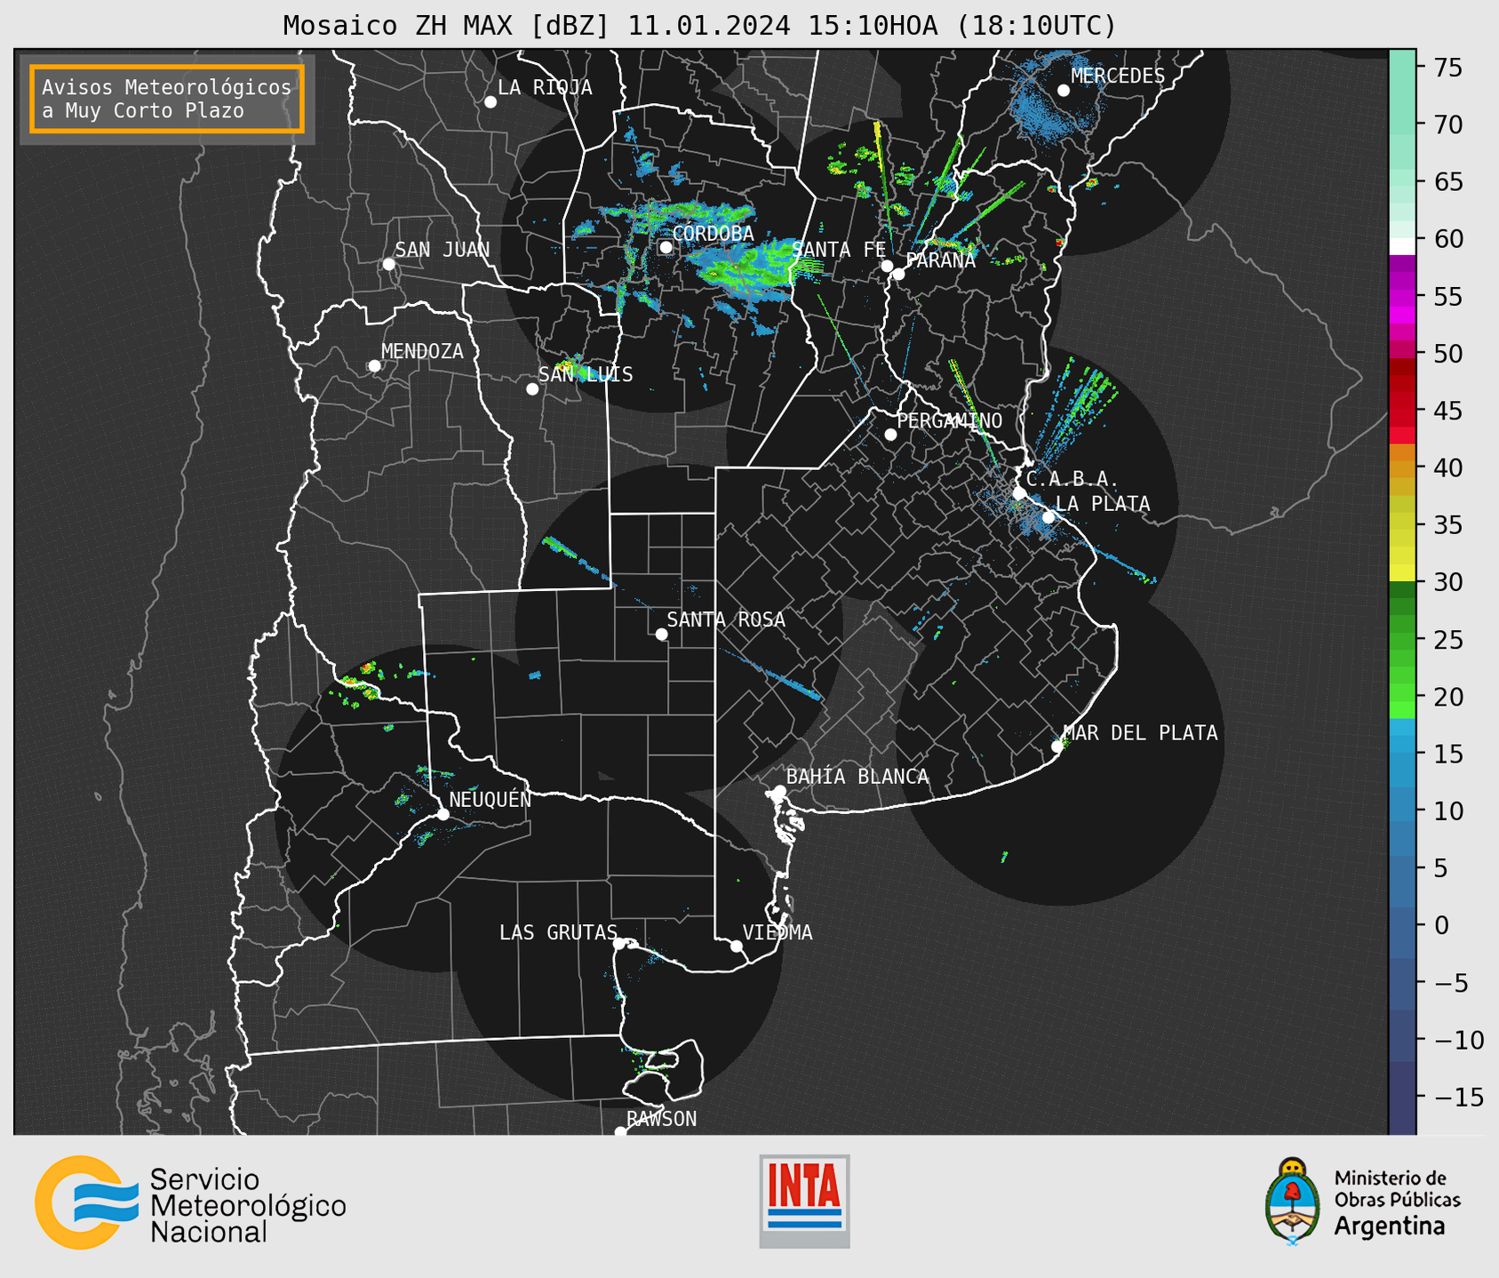
Task: Click the SAN LUIS city marker dot
Action: [532, 388]
